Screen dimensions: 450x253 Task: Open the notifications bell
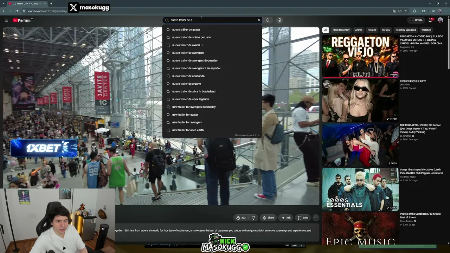[430, 20]
